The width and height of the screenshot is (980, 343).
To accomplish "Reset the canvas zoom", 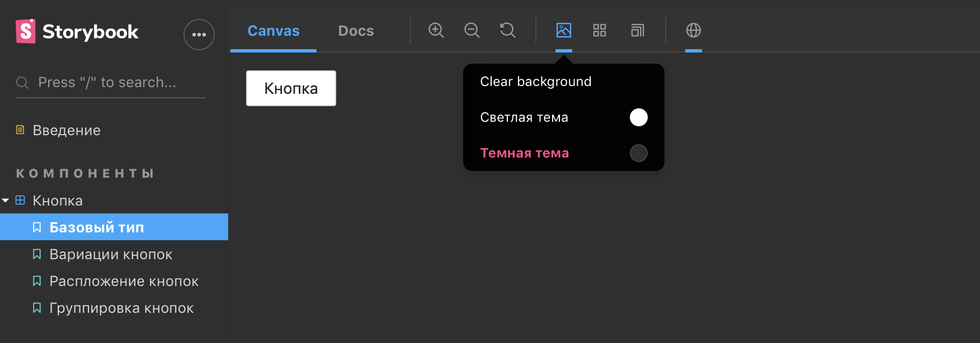I will [x=508, y=30].
